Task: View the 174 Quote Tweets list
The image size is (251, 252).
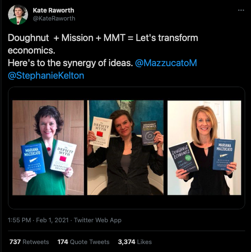Action: [x=83, y=242]
